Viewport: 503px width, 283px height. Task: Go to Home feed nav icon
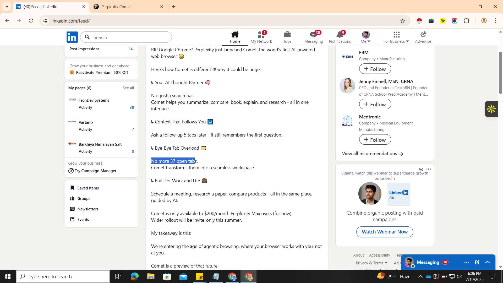point(235,37)
